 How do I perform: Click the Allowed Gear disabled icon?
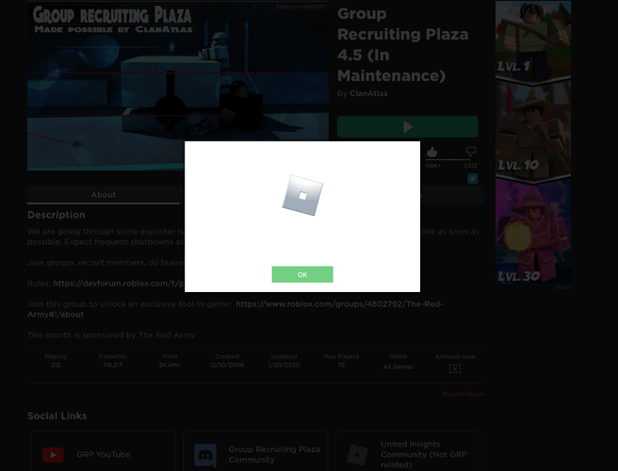[x=455, y=368]
